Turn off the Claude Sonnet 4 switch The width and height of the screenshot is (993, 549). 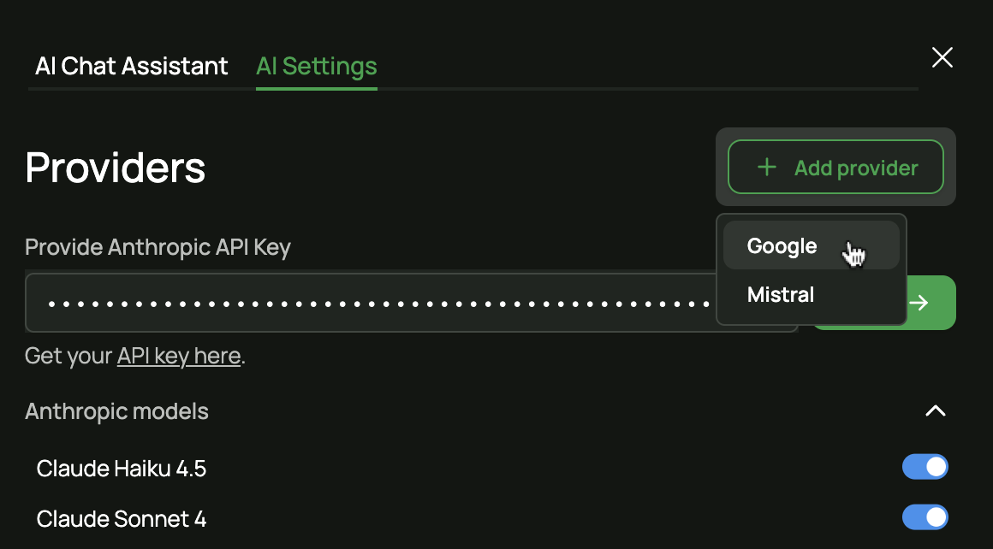(x=925, y=517)
